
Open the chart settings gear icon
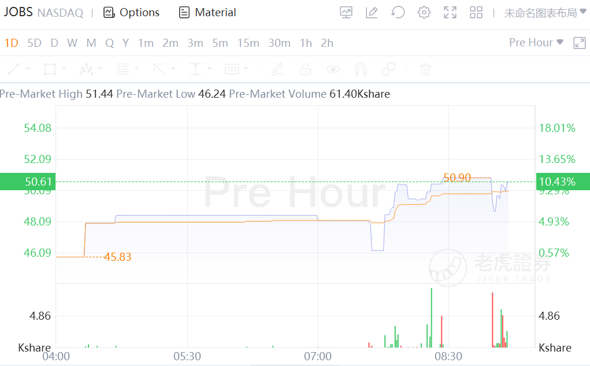[424, 13]
